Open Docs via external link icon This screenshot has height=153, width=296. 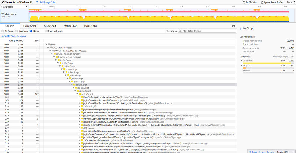[294, 2]
